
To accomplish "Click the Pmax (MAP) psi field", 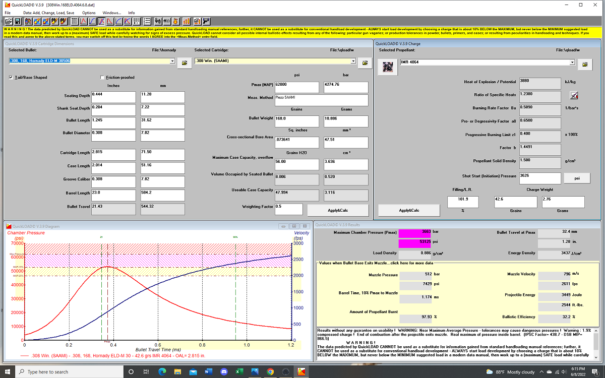I will point(296,87).
